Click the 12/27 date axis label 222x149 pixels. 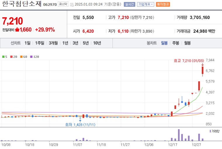[x=196, y=145]
